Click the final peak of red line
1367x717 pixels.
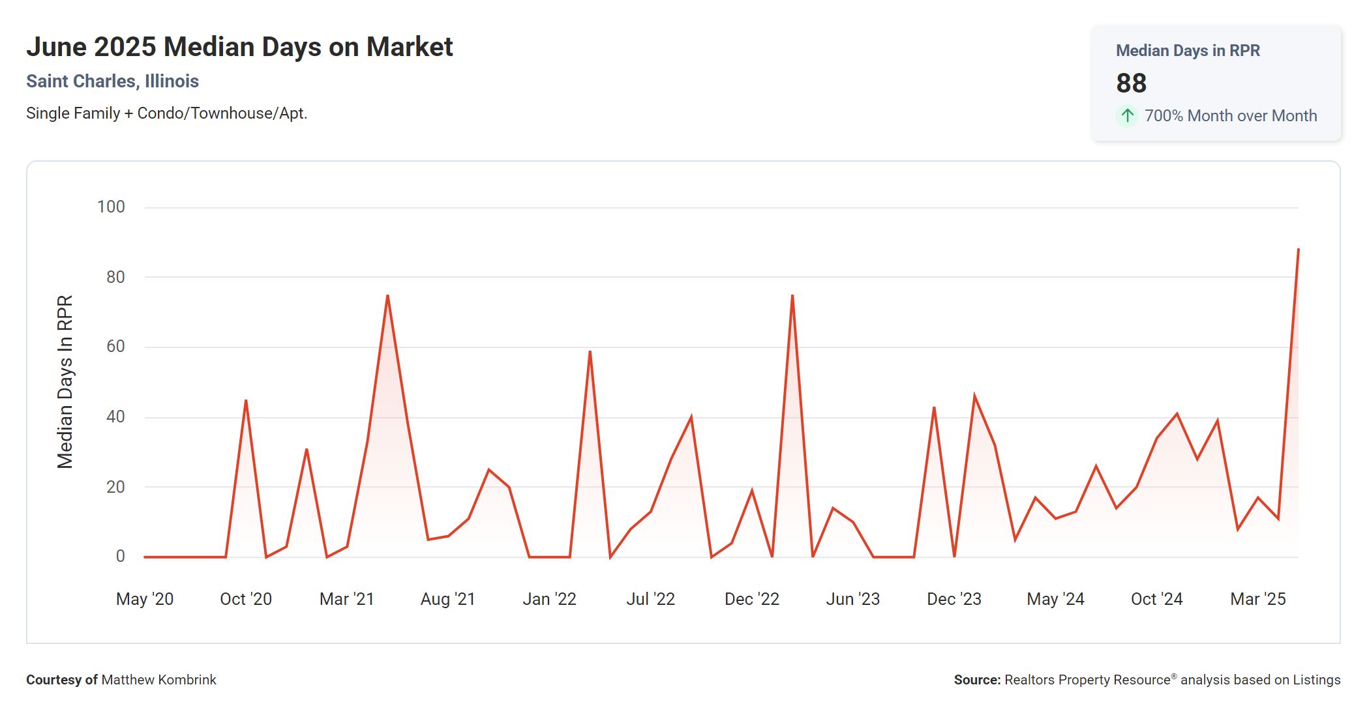tap(1298, 250)
